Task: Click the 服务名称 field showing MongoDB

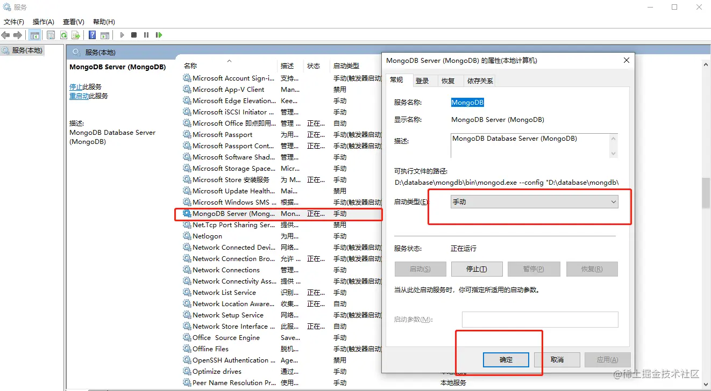Action: coord(467,103)
